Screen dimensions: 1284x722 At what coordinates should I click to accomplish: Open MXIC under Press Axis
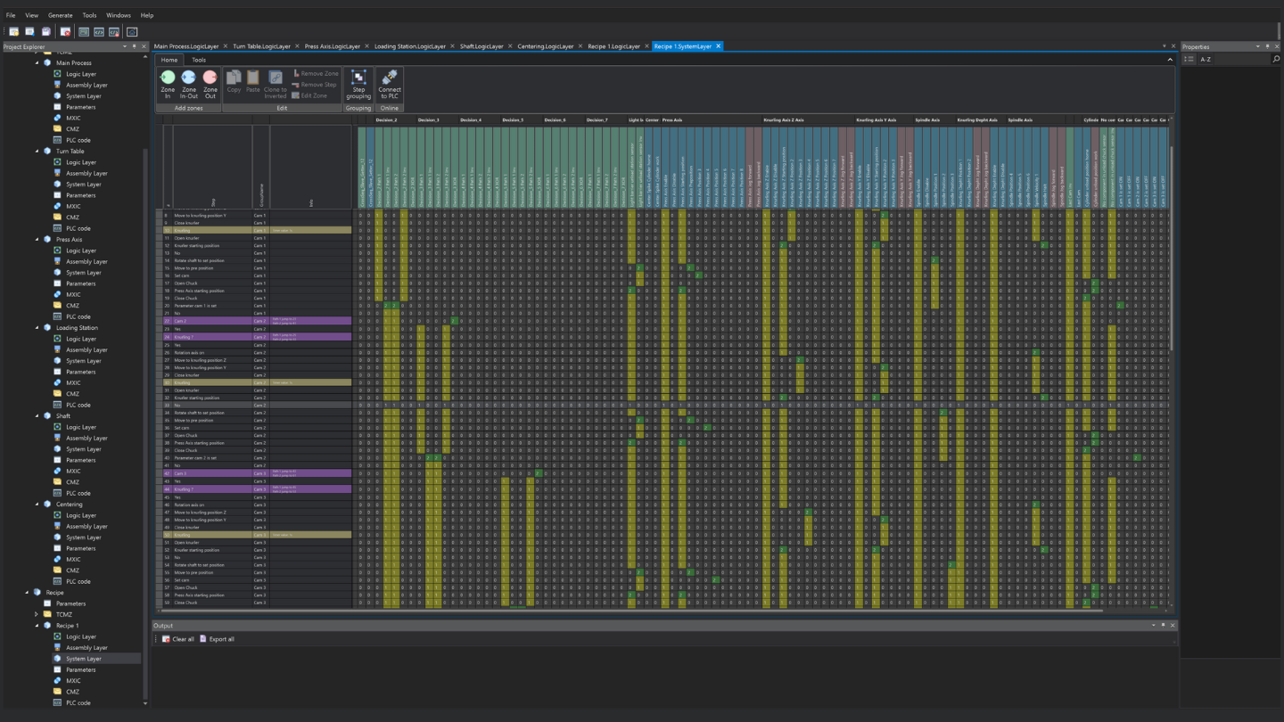click(x=73, y=294)
